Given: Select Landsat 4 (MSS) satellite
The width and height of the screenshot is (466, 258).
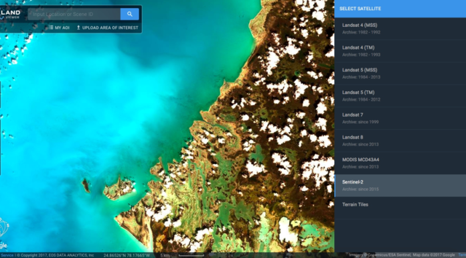Looking at the screenshot, I should click(400, 29).
